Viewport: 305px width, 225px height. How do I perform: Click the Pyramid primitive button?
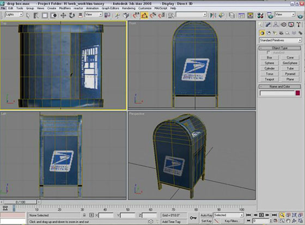click(290, 74)
